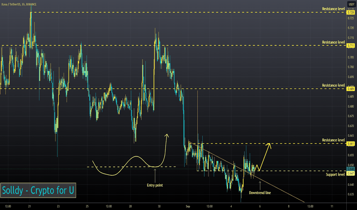Click the 0.670 price axis label
Viewport: 357px width, 210px height.
(351, 126)
